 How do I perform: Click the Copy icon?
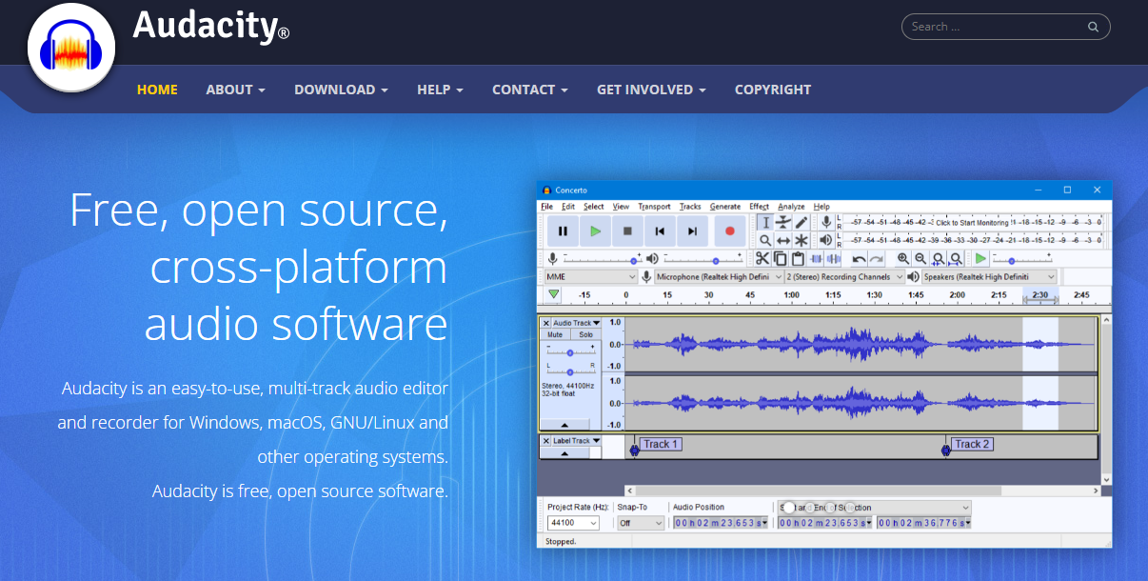781,258
